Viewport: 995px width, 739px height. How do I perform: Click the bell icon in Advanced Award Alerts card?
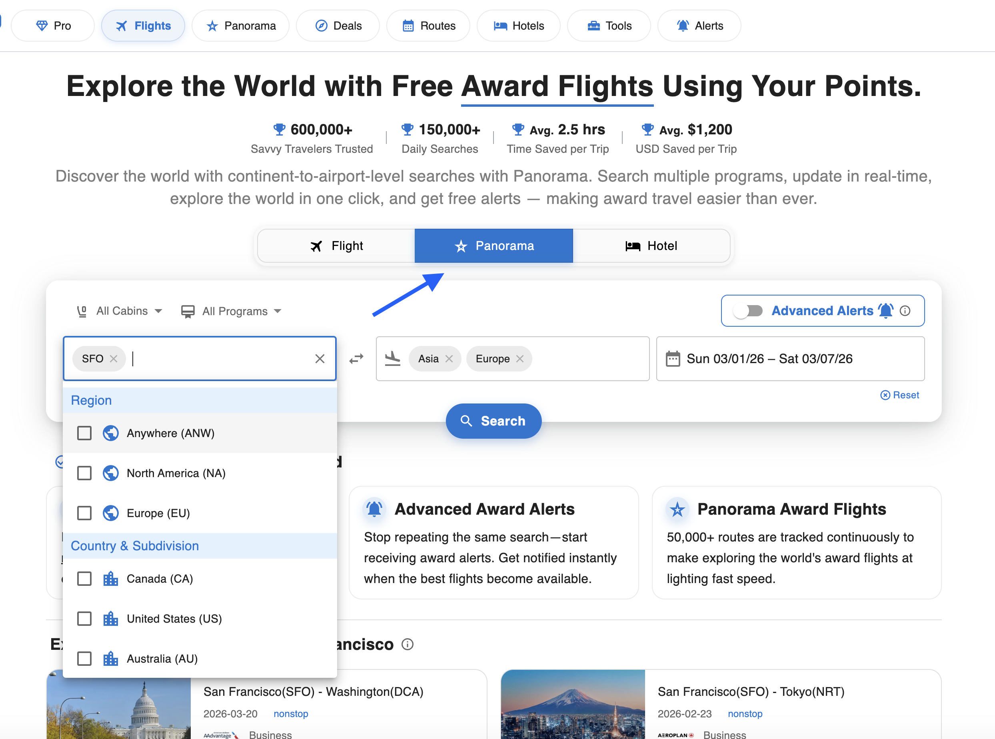click(374, 509)
